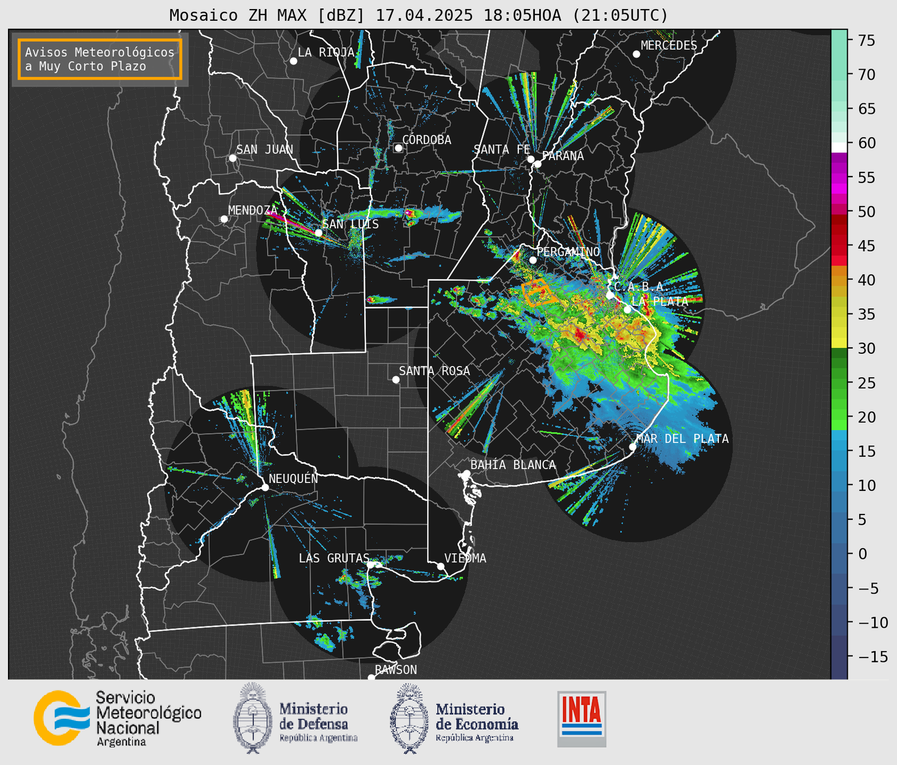Screen dimensions: 897x765
Task: Click the 60 dBZ white band on colorbar
Action: [x=839, y=147]
